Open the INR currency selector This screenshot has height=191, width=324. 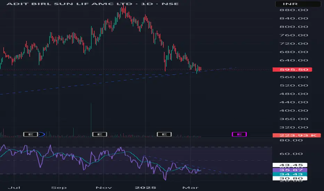pos(298,4)
